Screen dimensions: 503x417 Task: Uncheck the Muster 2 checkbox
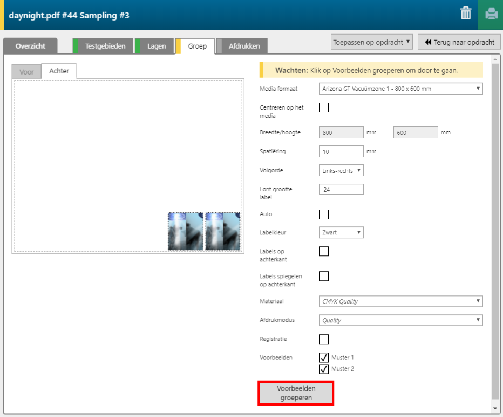tap(324, 369)
